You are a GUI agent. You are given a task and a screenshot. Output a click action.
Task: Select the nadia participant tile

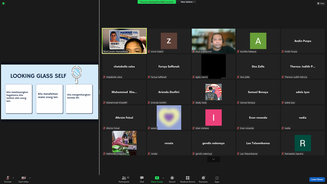pyautogui.click(x=303, y=118)
